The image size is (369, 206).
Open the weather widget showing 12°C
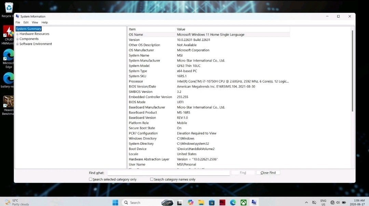[x=17, y=202]
